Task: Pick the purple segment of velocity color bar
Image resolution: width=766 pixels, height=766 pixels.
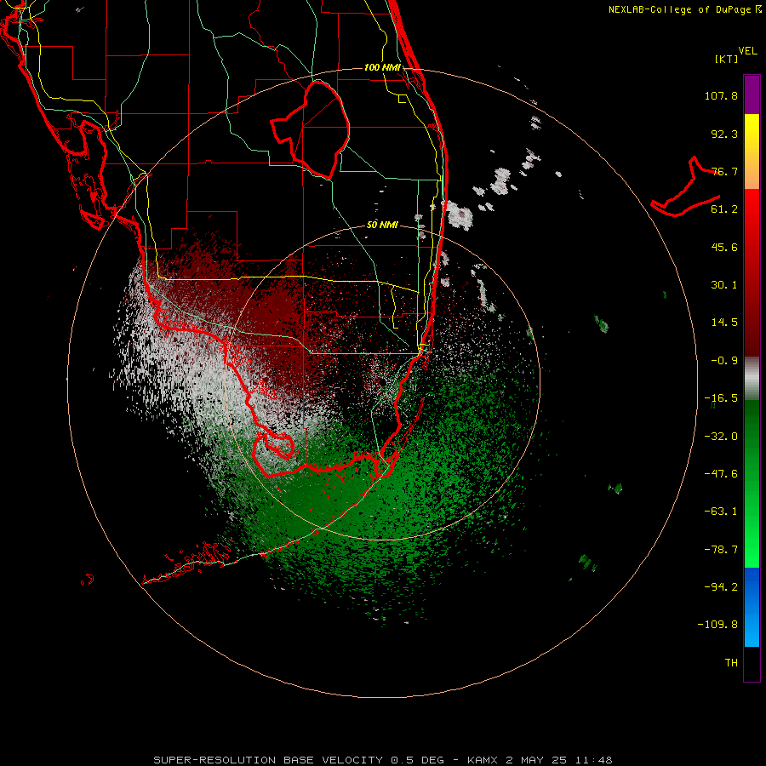Action: [752, 94]
